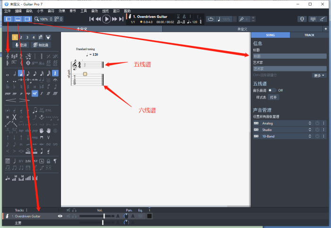Open the 帮助 menu
The height and width of the screenshot is (228, 331).
(127, 11)
